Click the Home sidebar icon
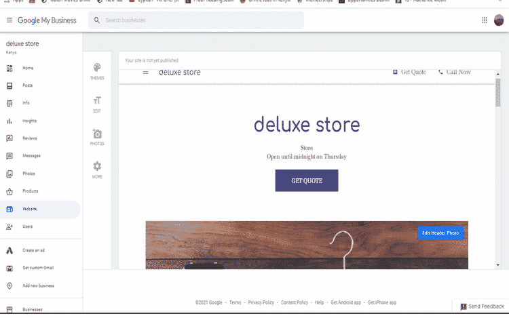This screenshot has height=318, width=509. click(10, 68)
